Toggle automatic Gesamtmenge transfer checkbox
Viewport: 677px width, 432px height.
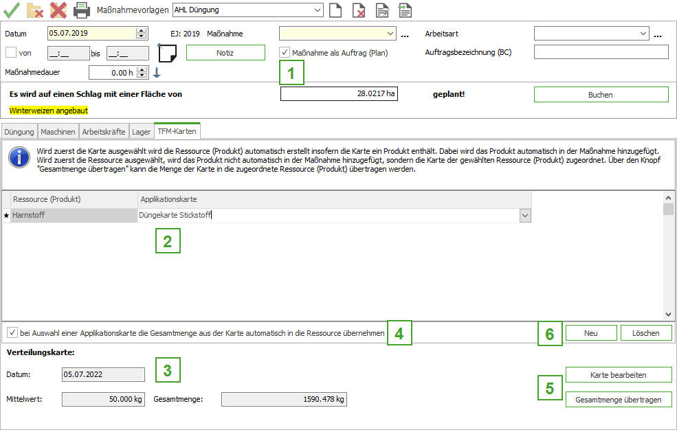coord(12,333)
